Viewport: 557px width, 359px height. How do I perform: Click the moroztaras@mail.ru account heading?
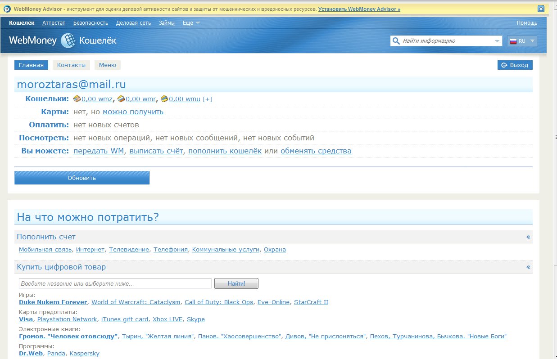tap(71, 84)
